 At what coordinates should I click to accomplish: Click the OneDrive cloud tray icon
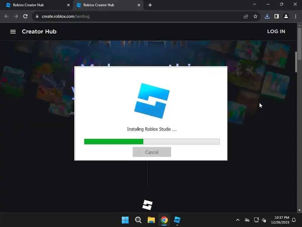point(247,220)
